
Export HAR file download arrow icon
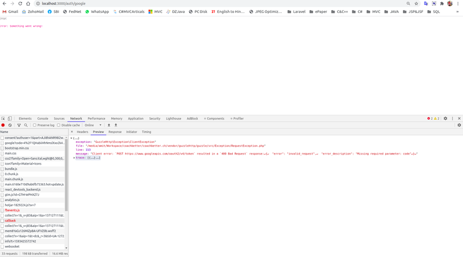point(116,125)
